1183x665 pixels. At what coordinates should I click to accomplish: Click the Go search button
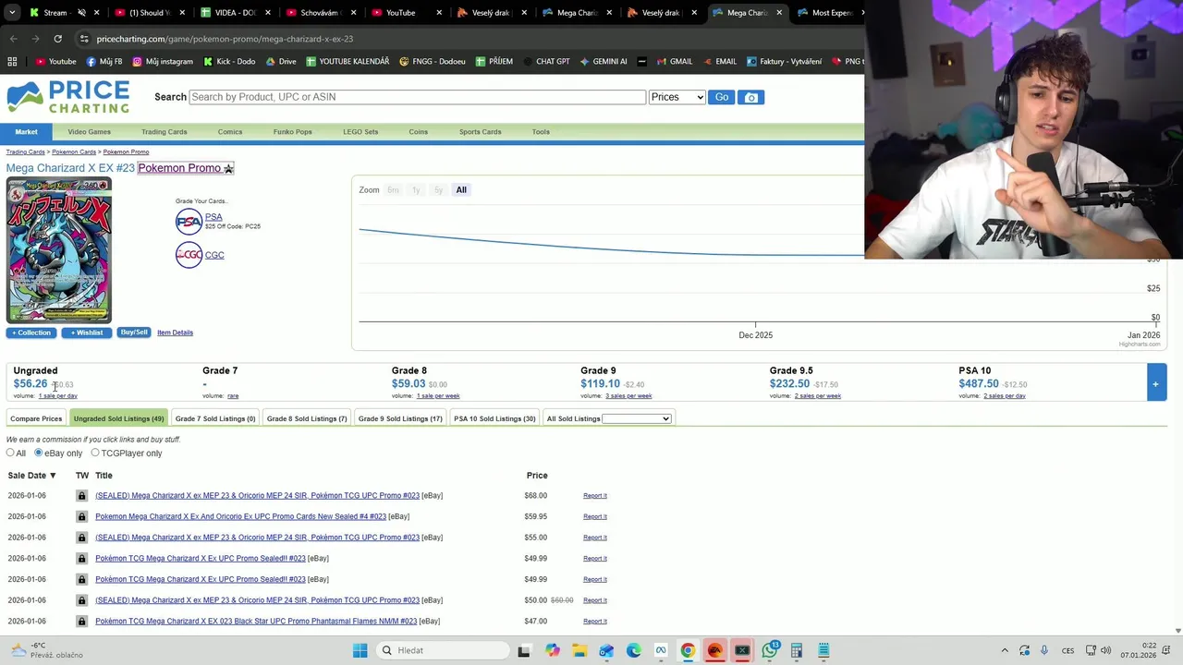click(721, 97)
